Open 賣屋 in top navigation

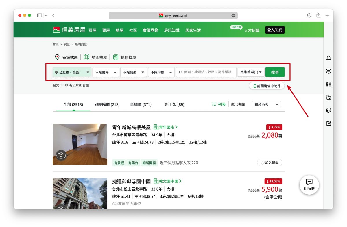(x=106, y=30)
